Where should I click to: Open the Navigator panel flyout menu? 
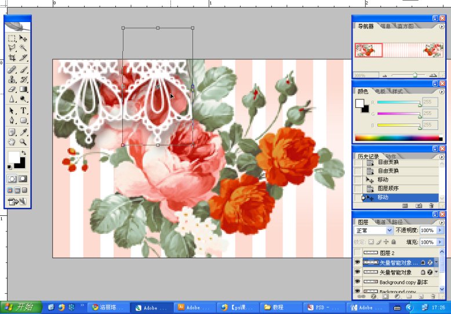(442, 27)
